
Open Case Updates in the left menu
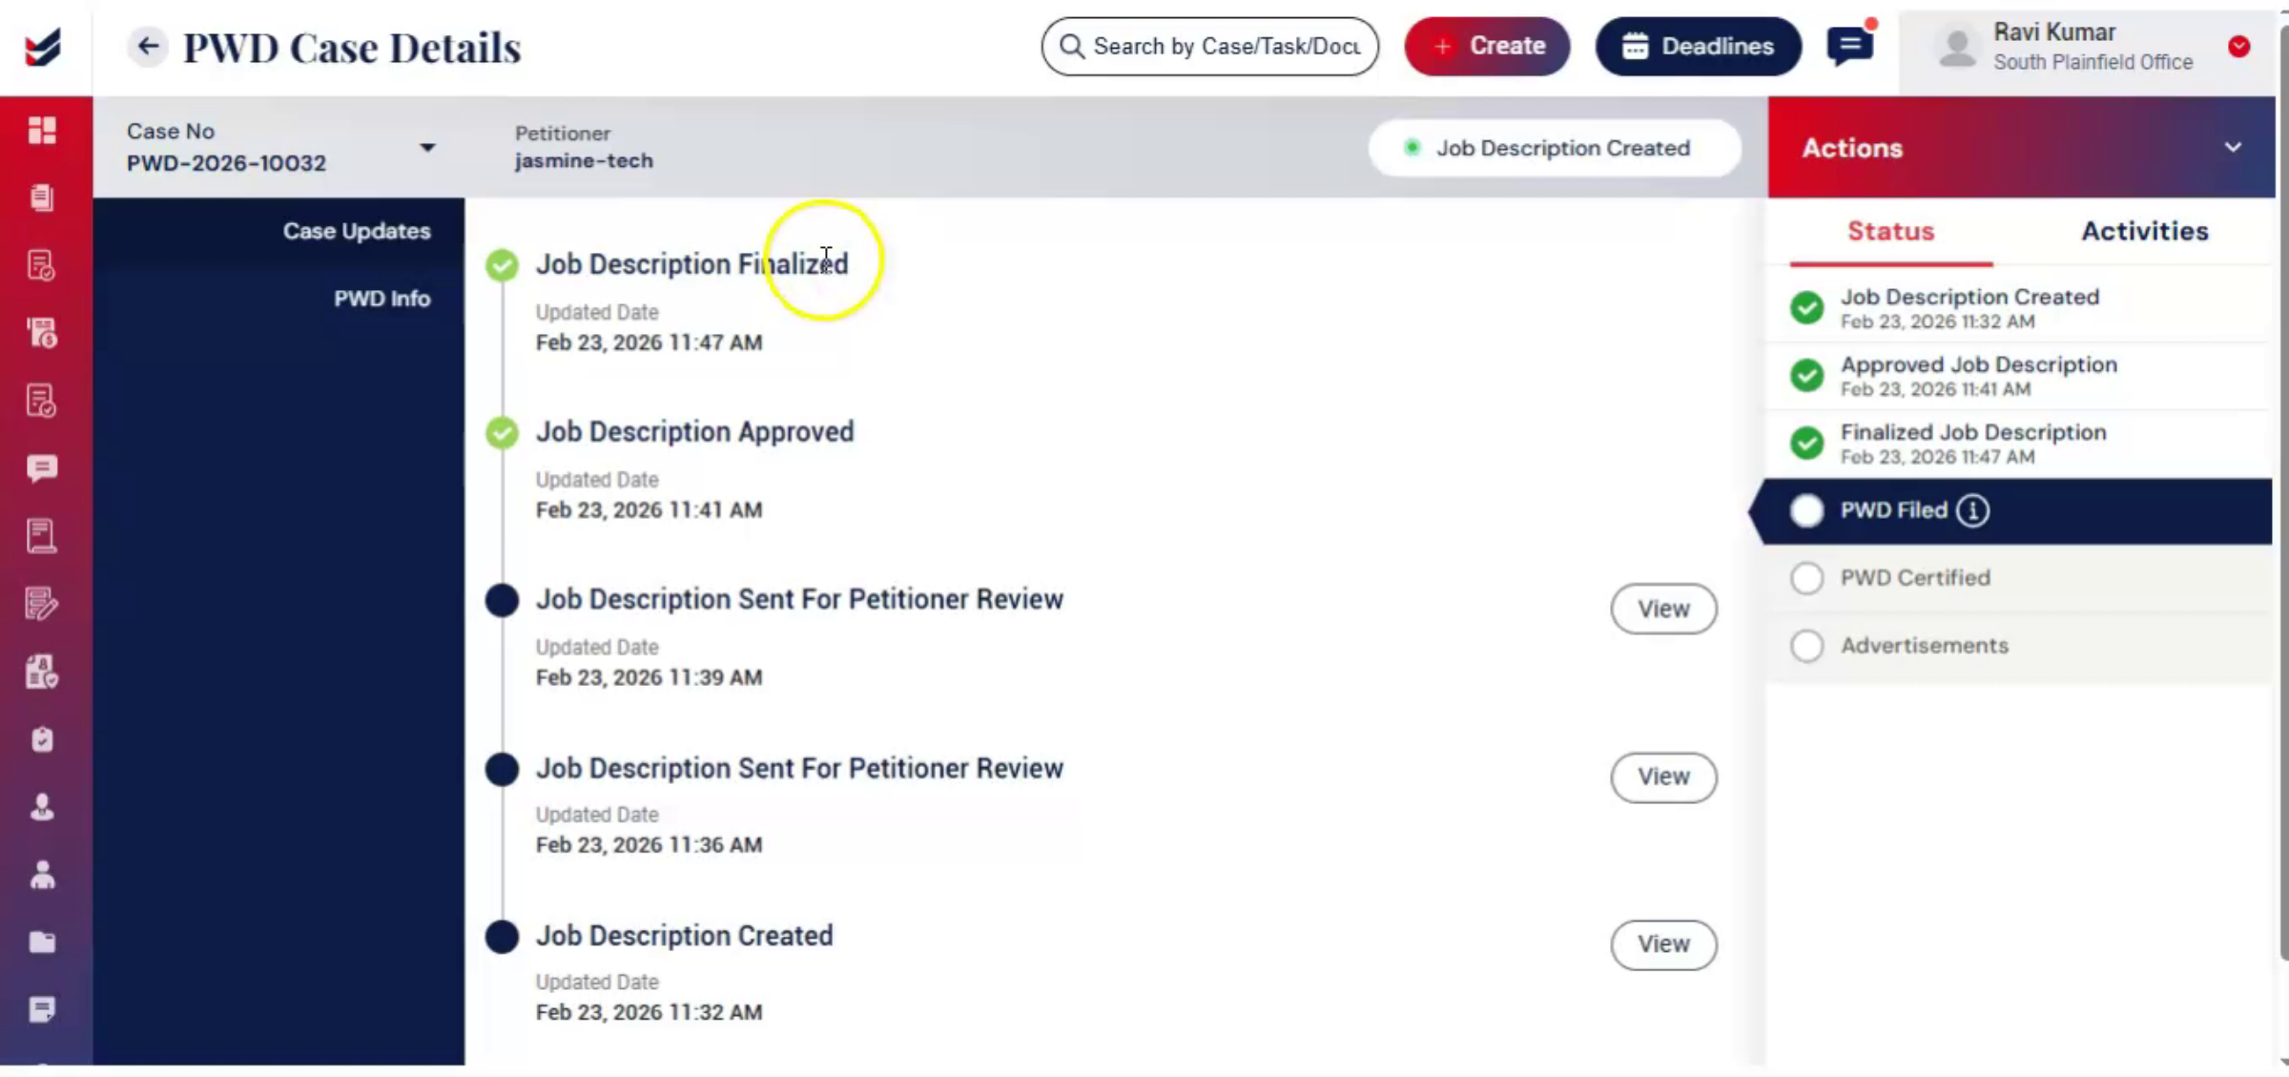tap(357, 231)
